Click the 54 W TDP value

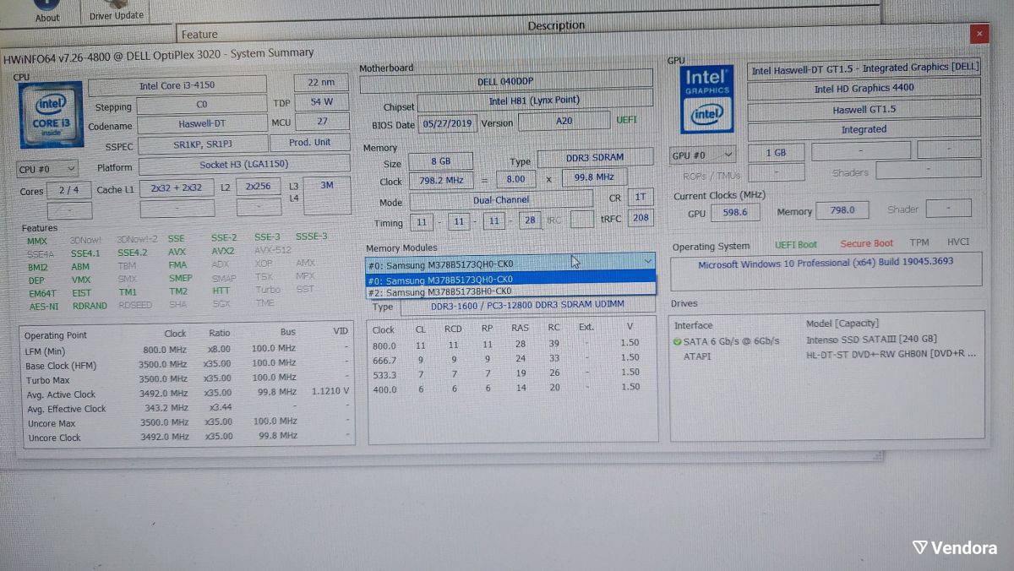point(321,101)
